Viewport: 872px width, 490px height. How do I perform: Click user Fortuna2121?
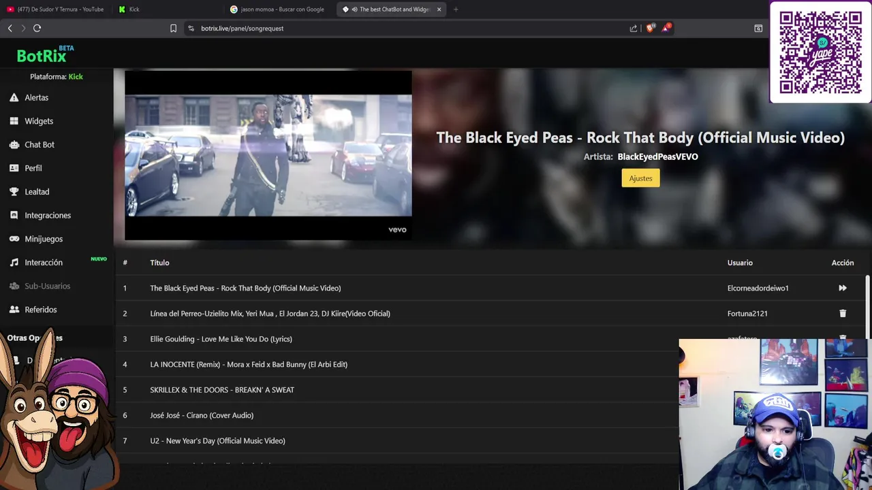coord(747,314)
